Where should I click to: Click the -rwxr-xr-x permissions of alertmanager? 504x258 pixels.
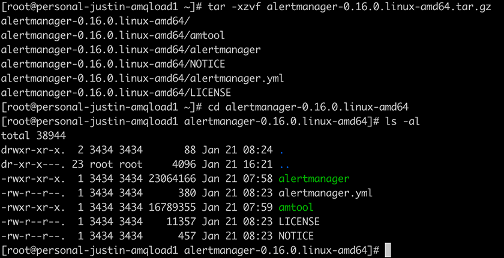click(x=34, y=178)
